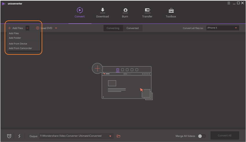Image resolution: width=246 pixels, height=142 pixels.
Task: Click the plus Add Files button
Action: click(16, 28)
